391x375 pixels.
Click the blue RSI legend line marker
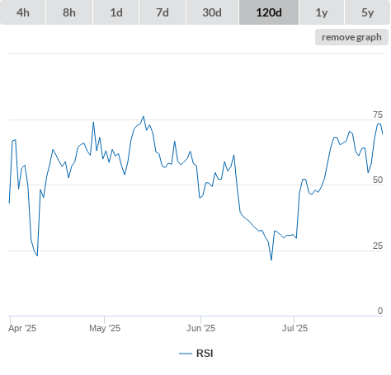[186, 354]
